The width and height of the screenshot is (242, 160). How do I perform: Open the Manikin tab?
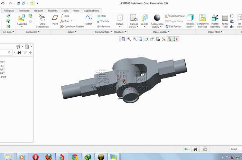pyautogui.click(x=53, y=11)
